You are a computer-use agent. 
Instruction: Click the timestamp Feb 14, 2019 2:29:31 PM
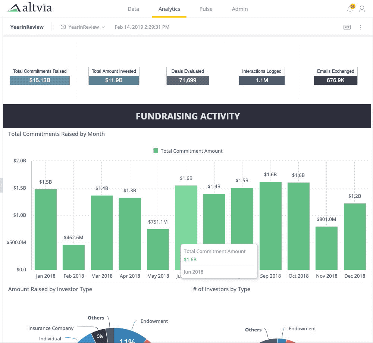[142, 27]
